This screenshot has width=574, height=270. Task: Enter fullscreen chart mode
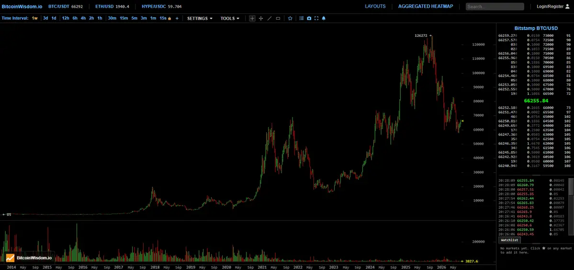click(316, 18)
